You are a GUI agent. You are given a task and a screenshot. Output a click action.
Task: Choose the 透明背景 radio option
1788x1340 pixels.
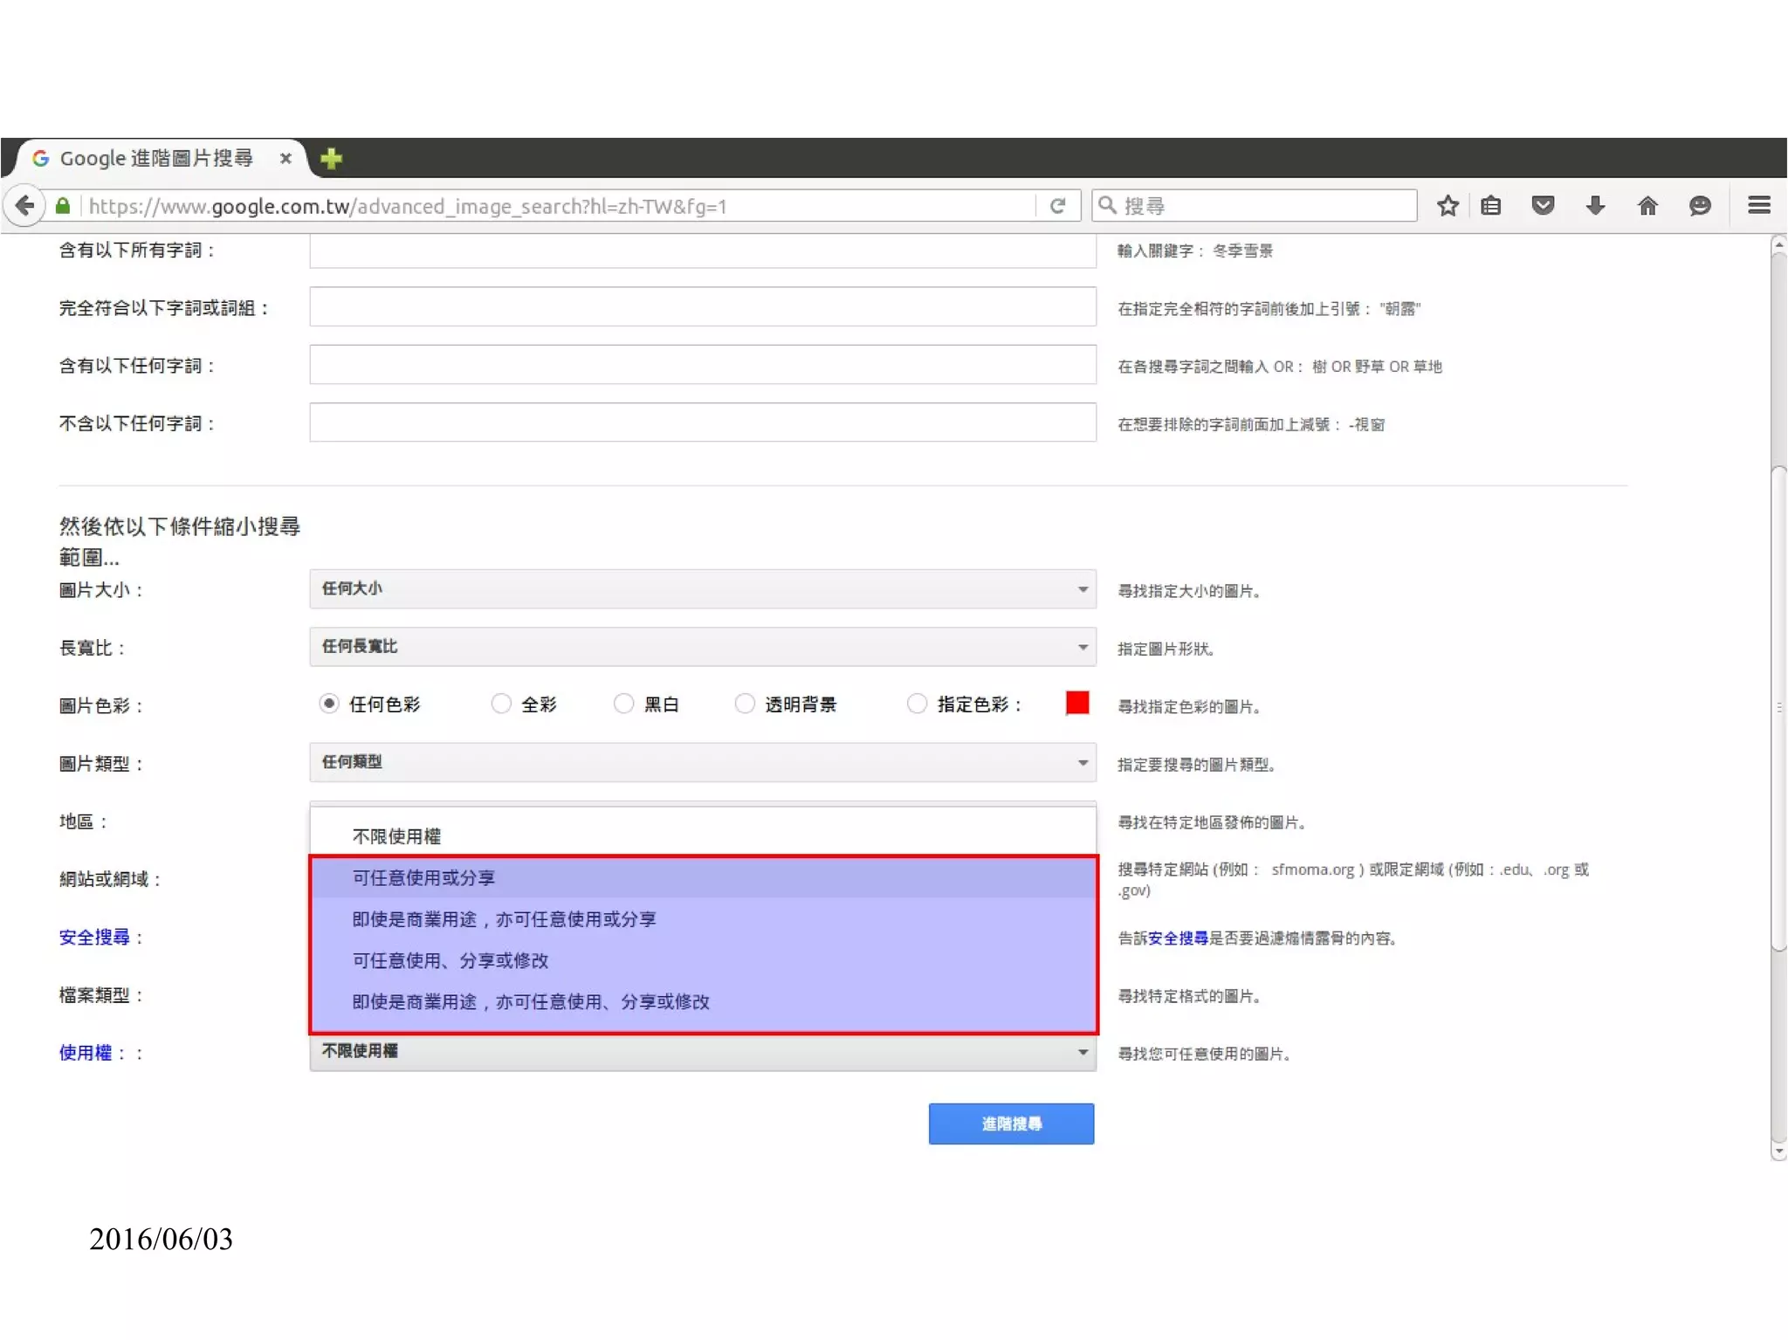(x=745, y=704)
